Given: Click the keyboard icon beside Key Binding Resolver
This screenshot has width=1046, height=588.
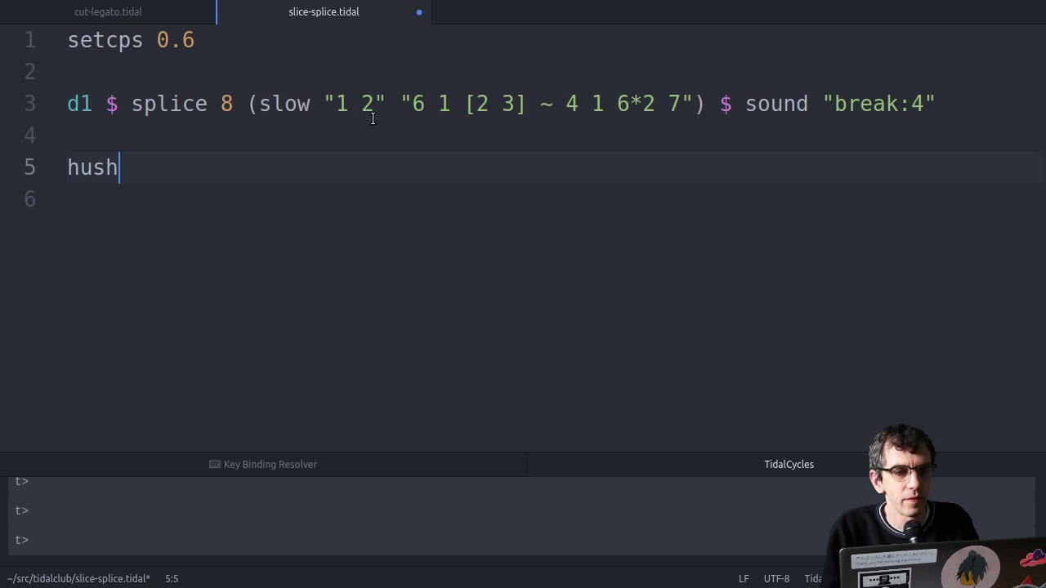Looking at the screenshot, I should pyautogui.click(x=214, y=464).
